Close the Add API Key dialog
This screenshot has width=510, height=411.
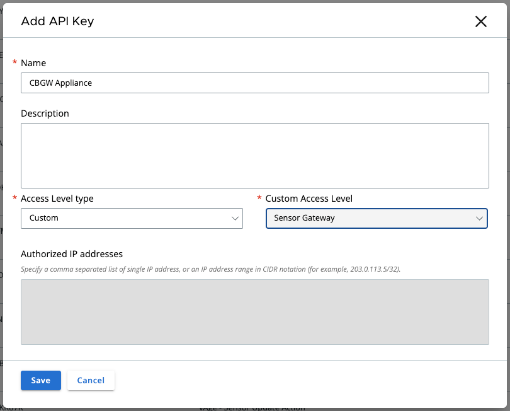[x=481, y=21]
